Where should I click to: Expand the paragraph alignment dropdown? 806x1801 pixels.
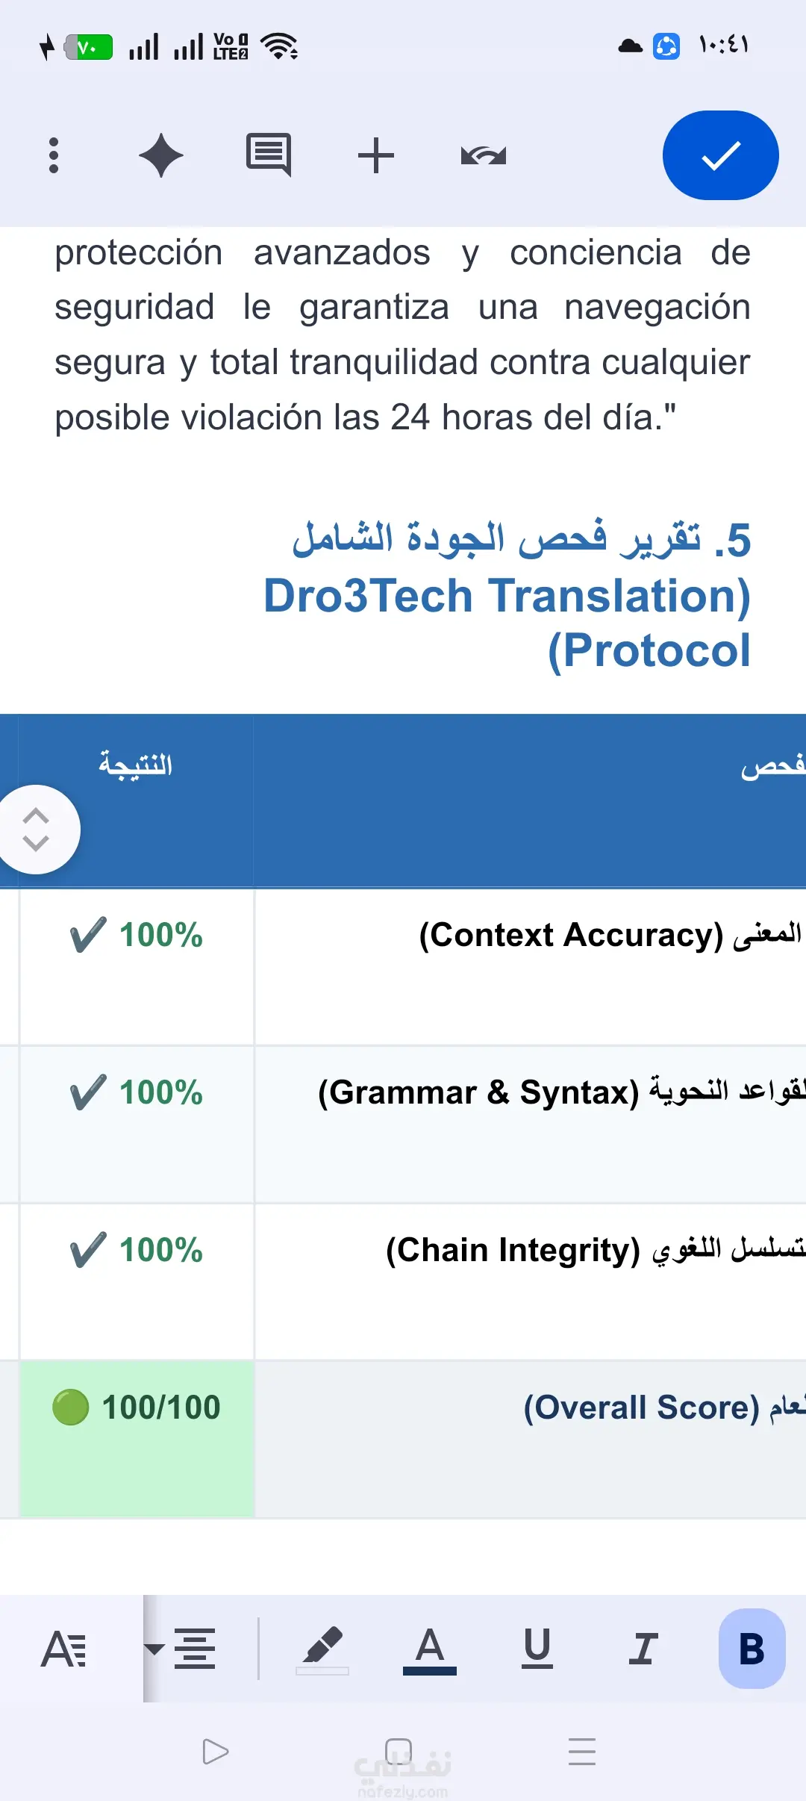click(181, 1649)
